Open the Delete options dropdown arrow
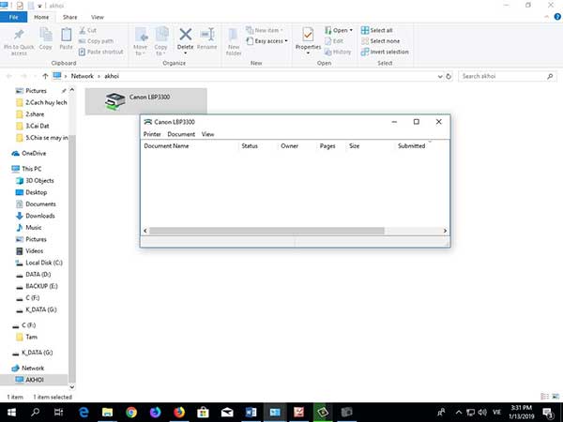 pyautogui.click(x=185, y=53)
